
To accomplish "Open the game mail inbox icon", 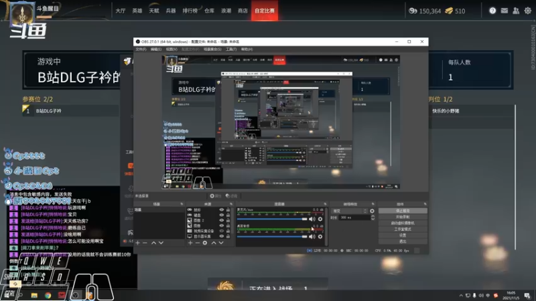I will click(505, 11).
